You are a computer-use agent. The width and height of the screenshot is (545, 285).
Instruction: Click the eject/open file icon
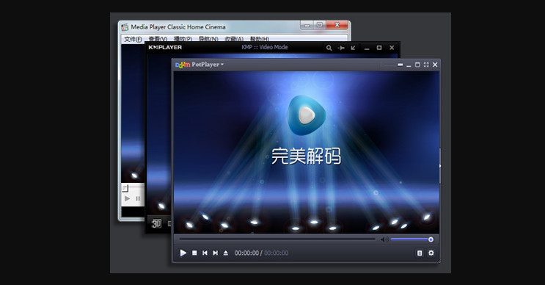point(226,253)
